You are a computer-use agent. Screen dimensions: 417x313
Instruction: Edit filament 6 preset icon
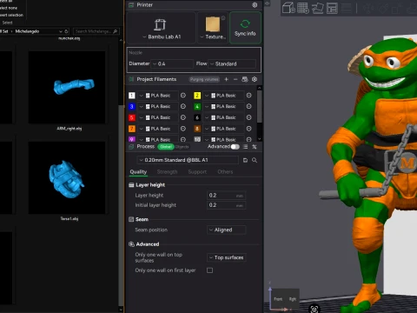tap(248, 117)
